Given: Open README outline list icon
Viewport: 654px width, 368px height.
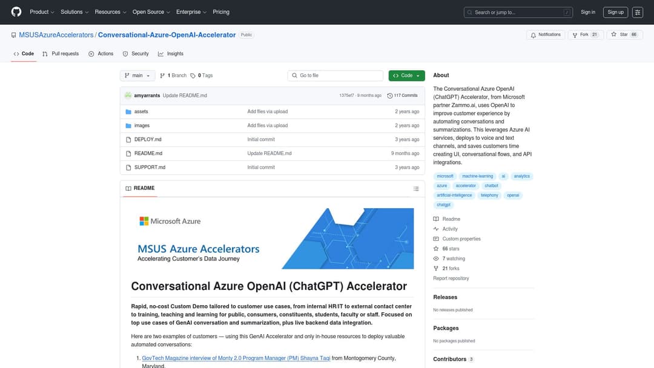Looking at the screenshot, I should (x=416, y=189).
